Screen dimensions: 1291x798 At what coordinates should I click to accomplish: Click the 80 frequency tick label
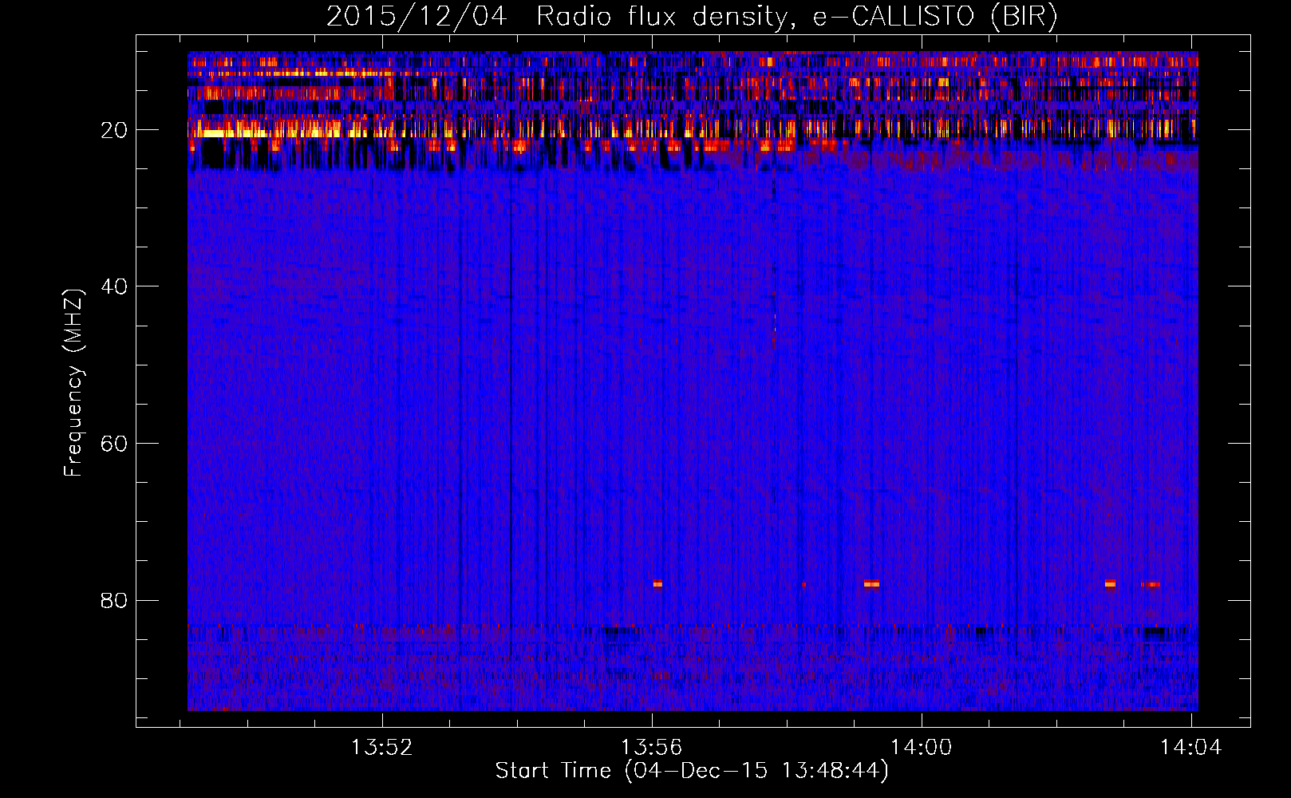[x=115, y=600]
